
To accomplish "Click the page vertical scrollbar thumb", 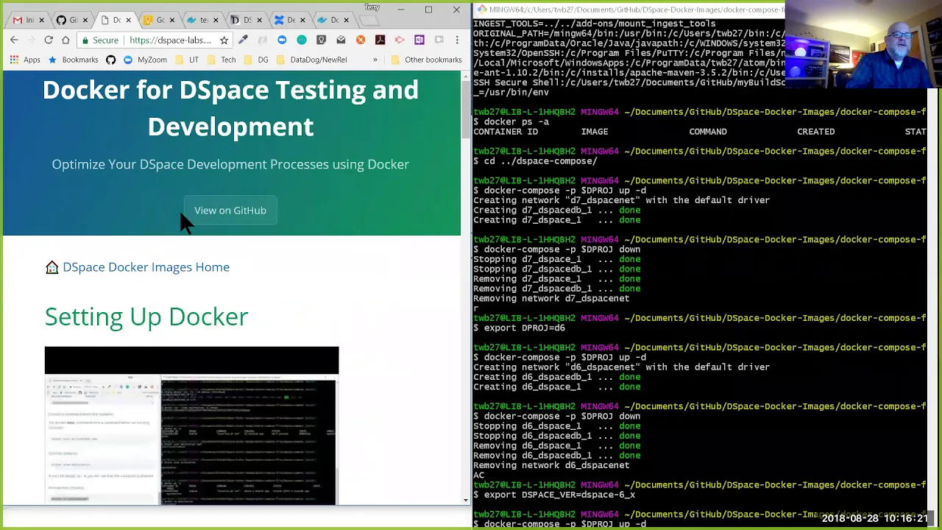I will coord(465,110).
